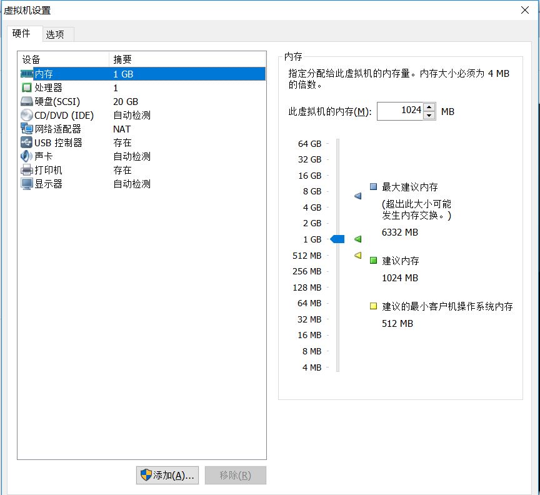The width and height of the screenshot is (540, 495).
Task: Select the 显示器 device row
Action: 142,184
